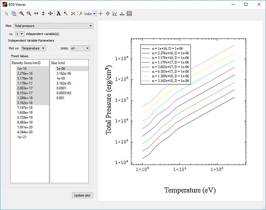
Task: Click the zoom out magnifier icon
Action: [x=29, y=14]
